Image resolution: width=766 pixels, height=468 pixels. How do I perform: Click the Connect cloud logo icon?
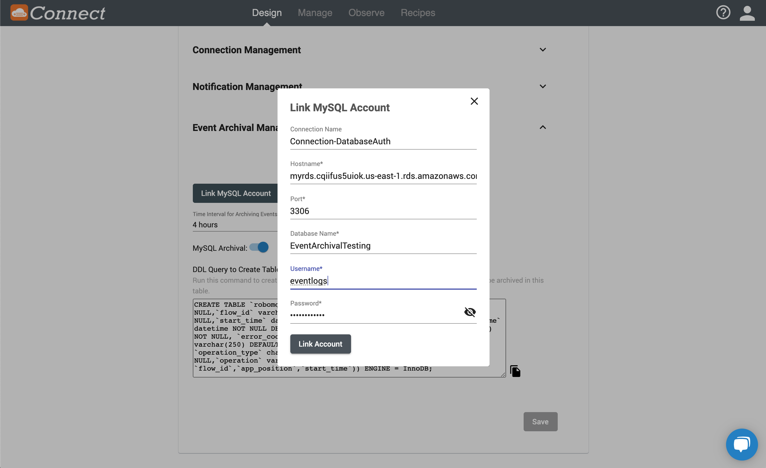pyautogui.click(x=19, y=13)
